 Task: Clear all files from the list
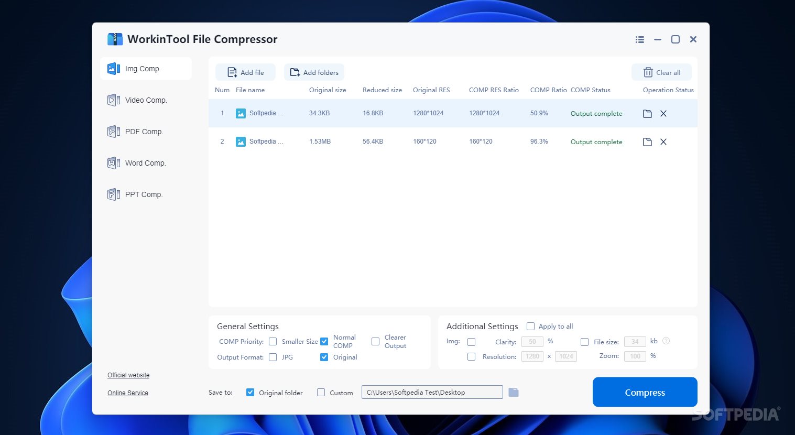tap(661, 72)
